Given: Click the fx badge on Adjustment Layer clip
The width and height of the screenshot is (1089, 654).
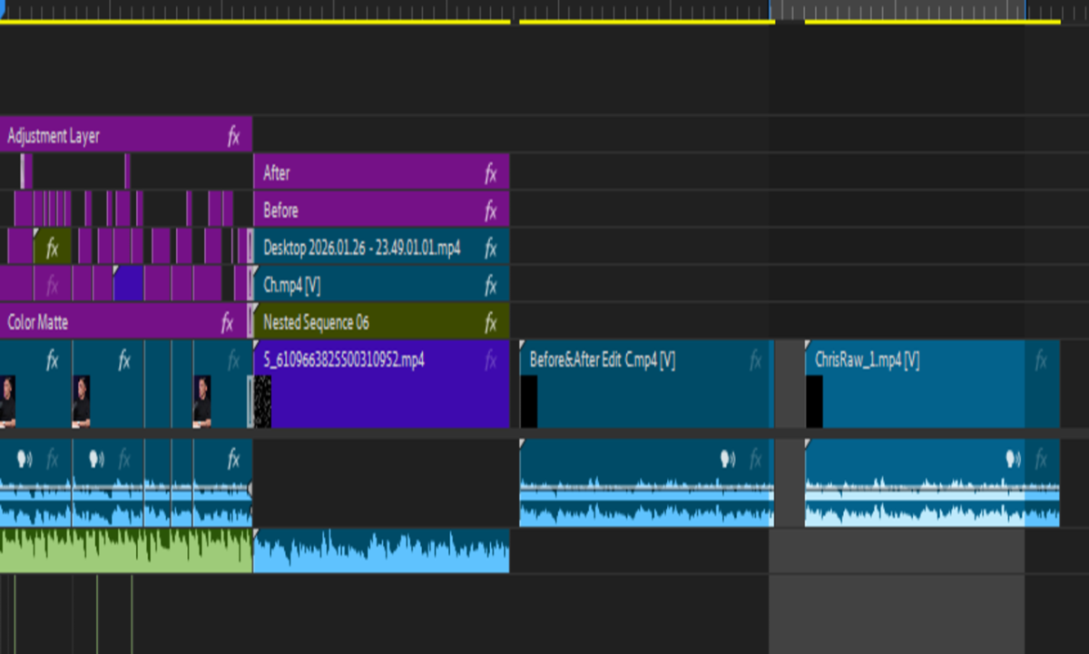Looking at the screenshot, I should tap(233, 137).
